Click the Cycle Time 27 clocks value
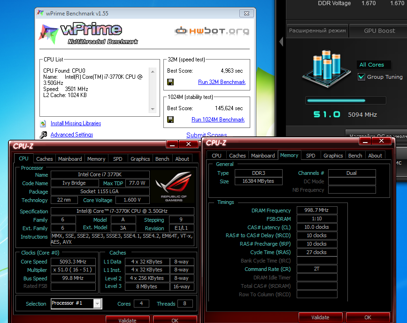Viewport: 407px width, 323px height. click(317, 252)
